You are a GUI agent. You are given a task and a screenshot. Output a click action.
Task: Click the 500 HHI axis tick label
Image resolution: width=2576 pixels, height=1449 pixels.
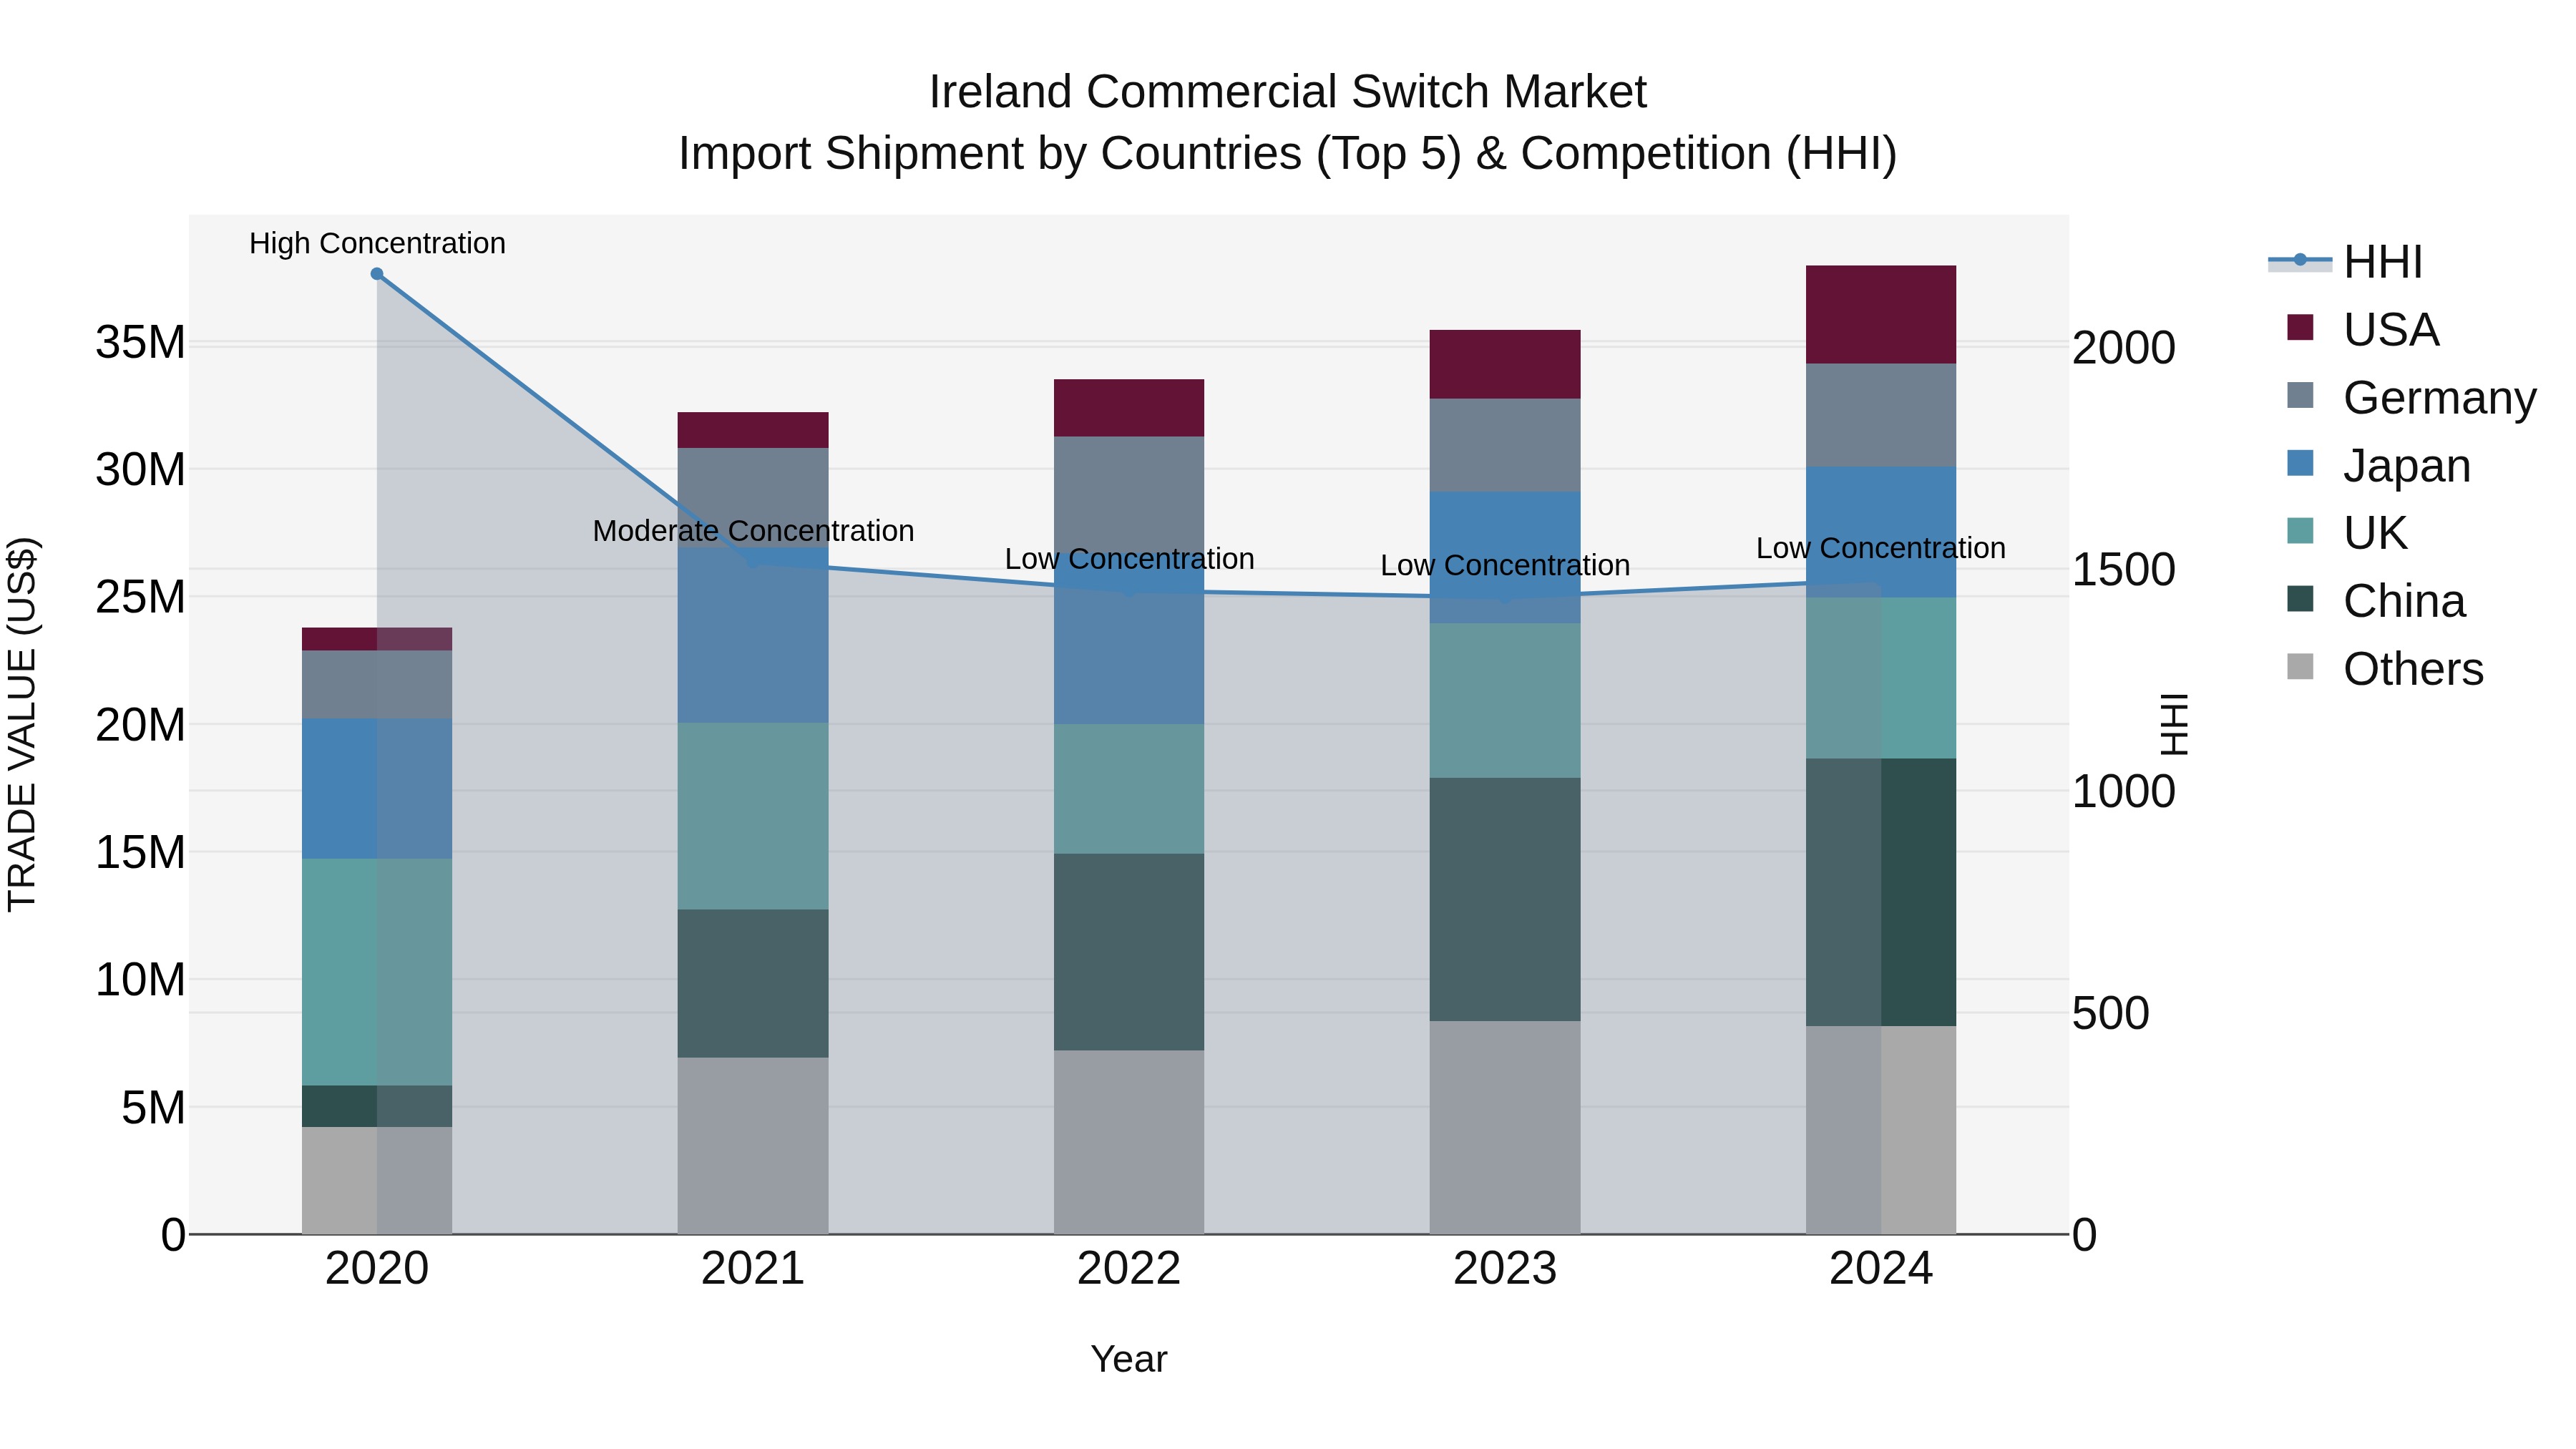2110,1014
